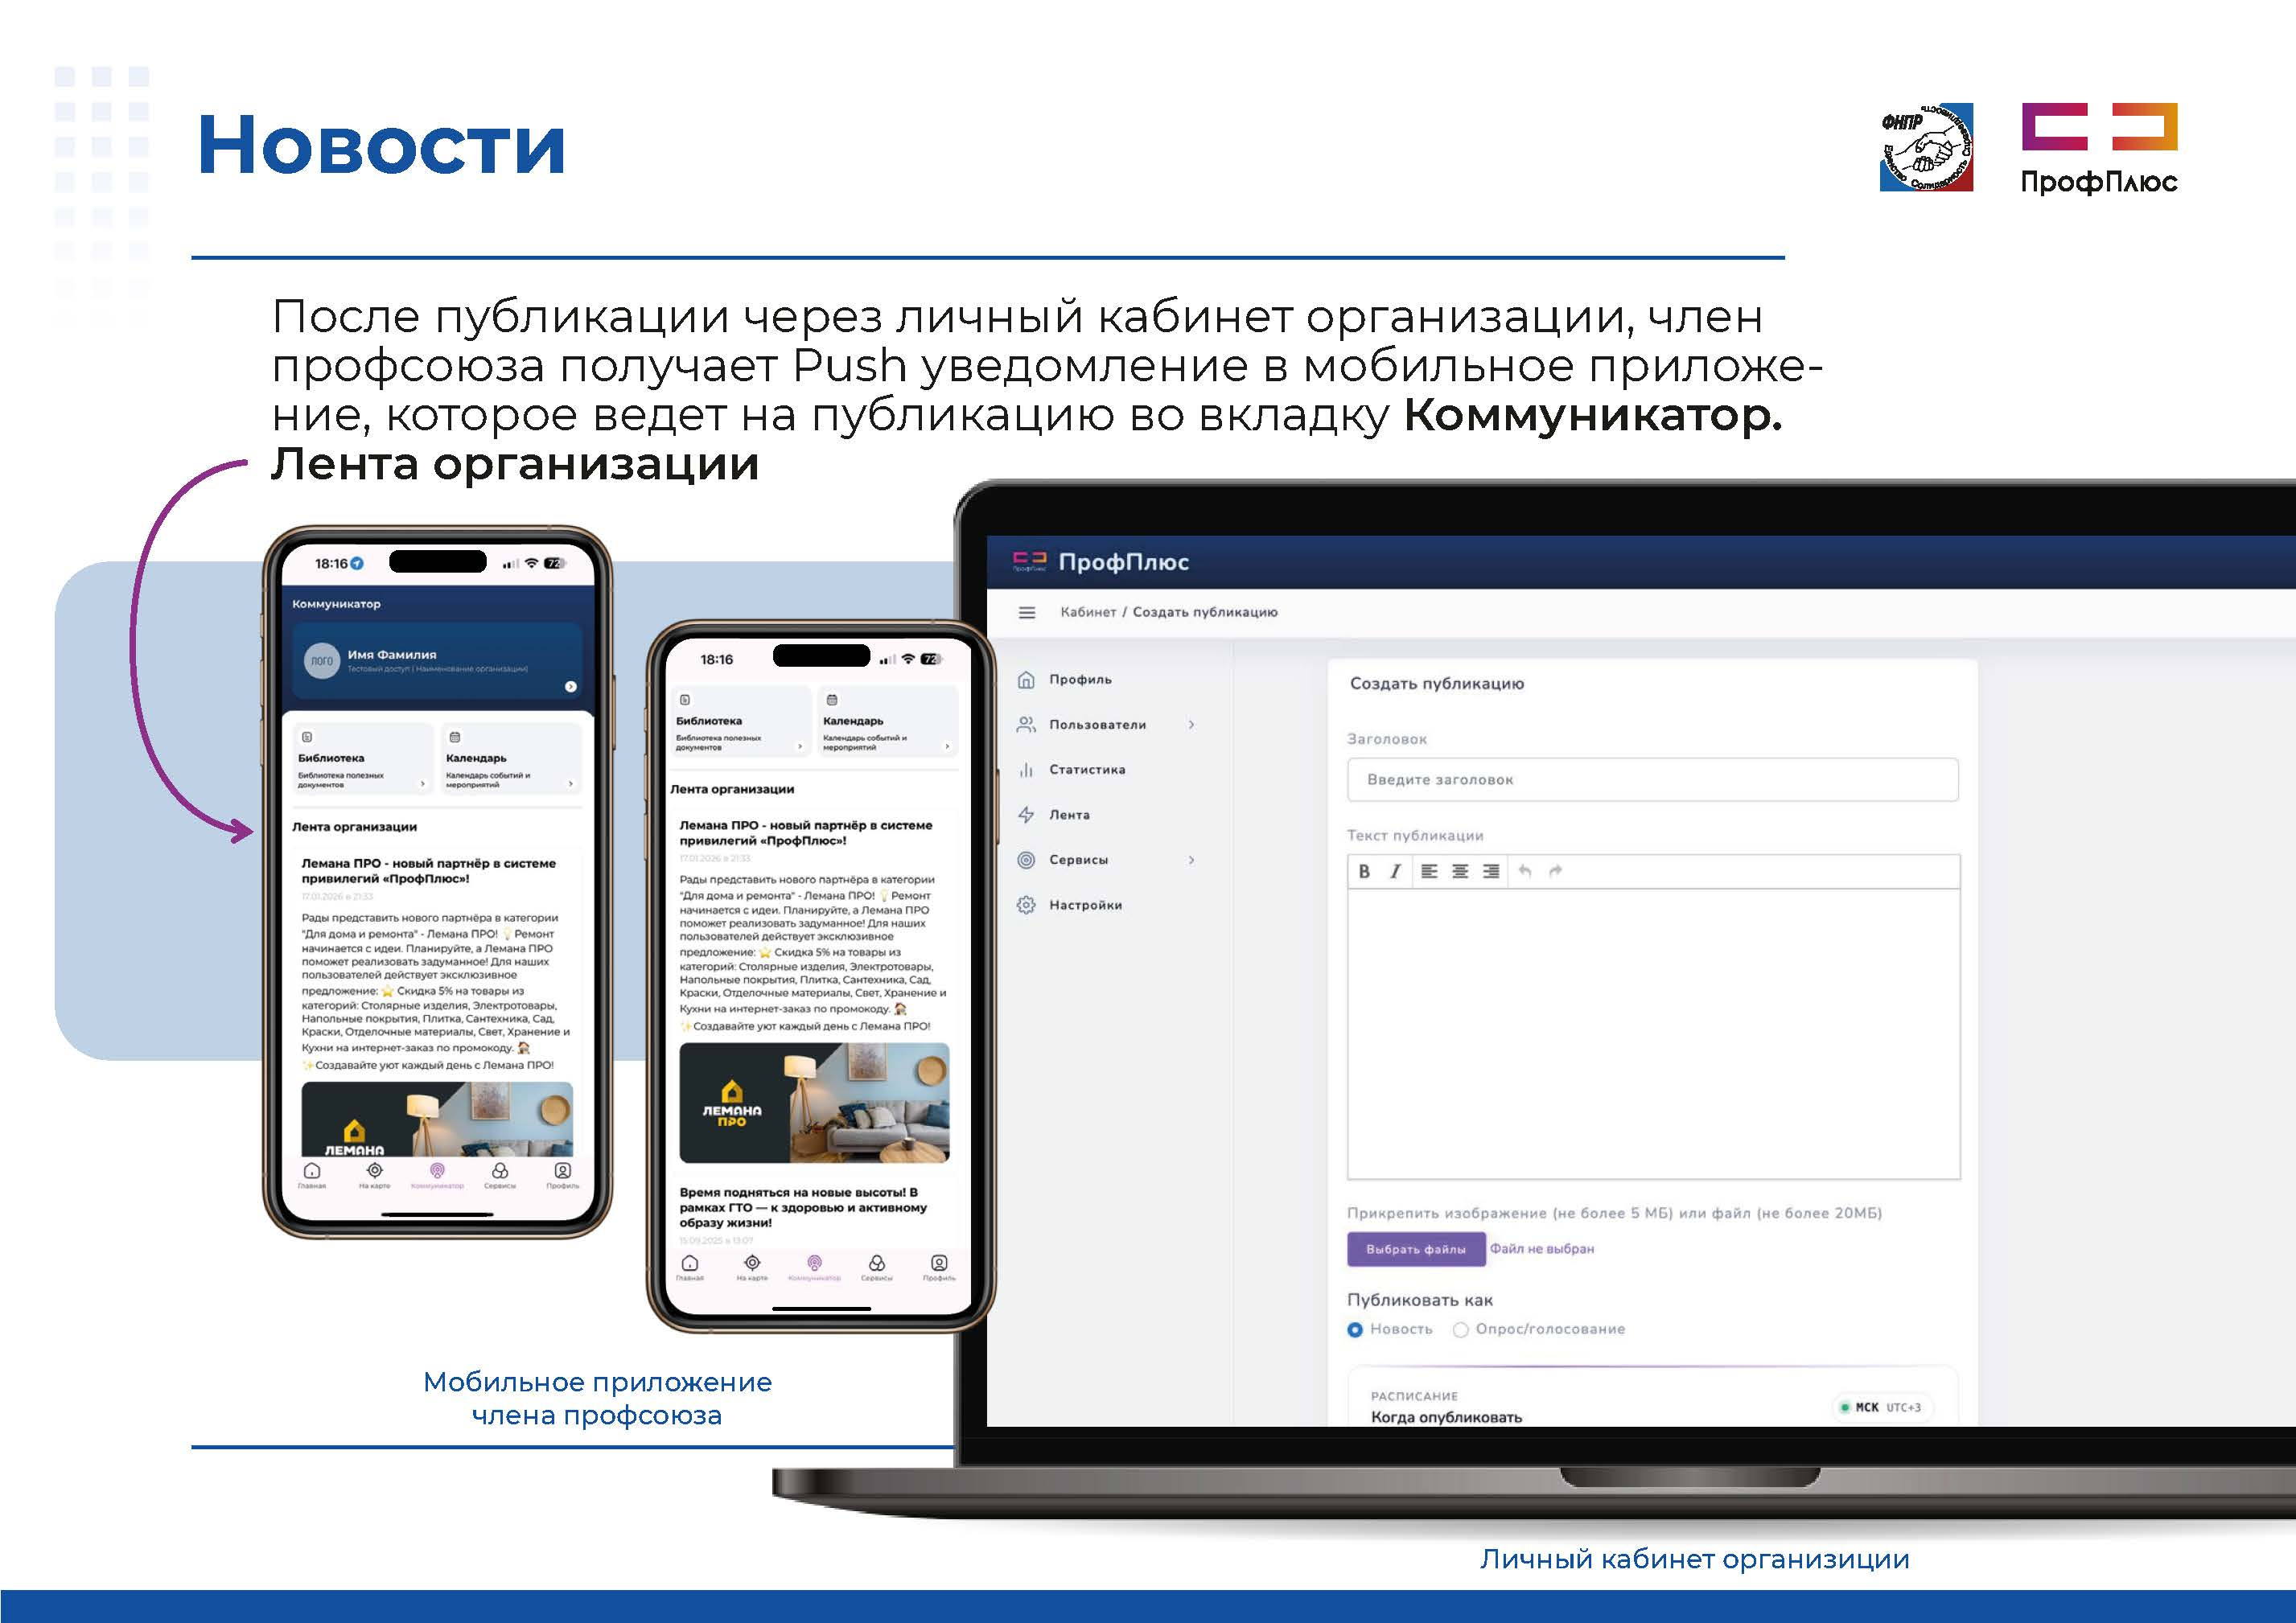This screenshot has height=1623, width=2296.
Task: Click the 'Файл не выбран' label
Action: (x=1542, y=1249)
